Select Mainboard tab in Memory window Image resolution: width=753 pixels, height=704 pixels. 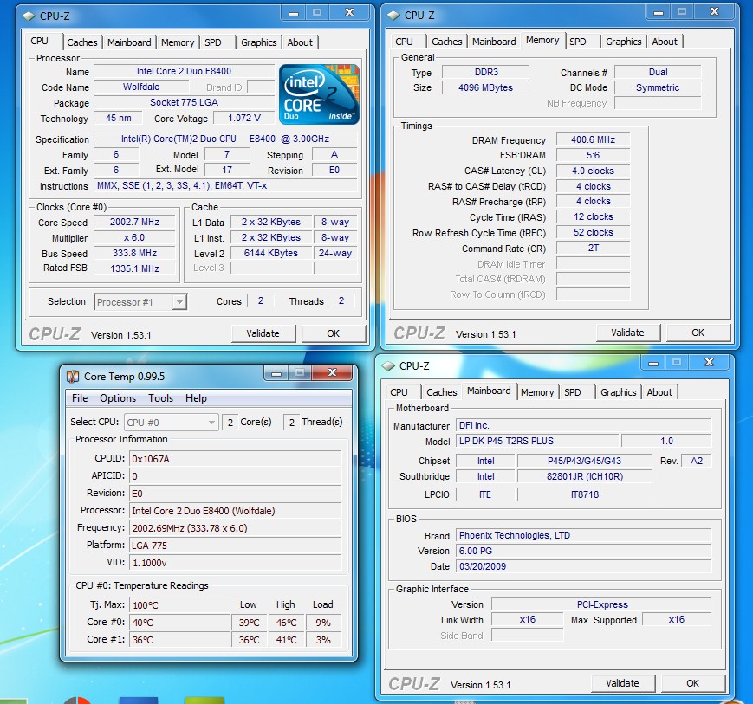pos(494,42)
